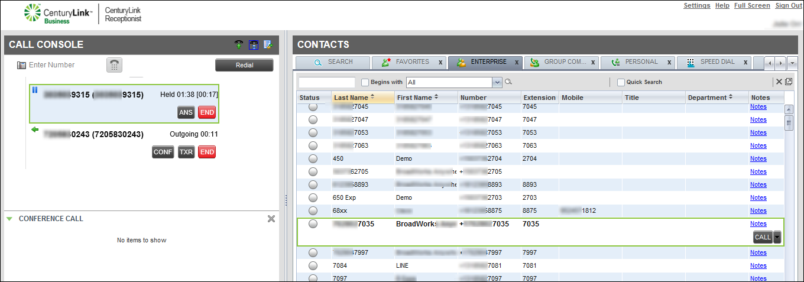The width and height of the screenshot is (804, 282).
Task: Click the CenturyLink Business logo
Action: pos(58,14)
